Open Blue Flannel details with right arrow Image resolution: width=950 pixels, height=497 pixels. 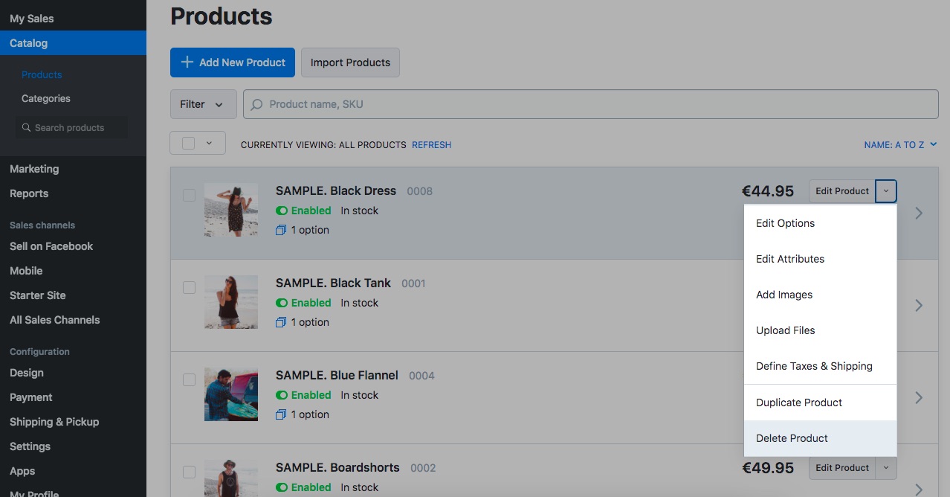pos(919,397)
